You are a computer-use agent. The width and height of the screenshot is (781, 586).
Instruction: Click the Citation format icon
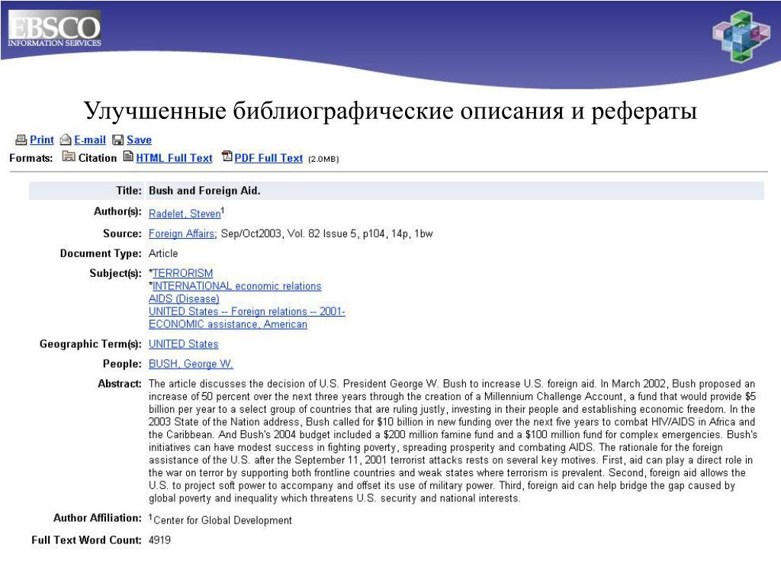pos(68,156)
